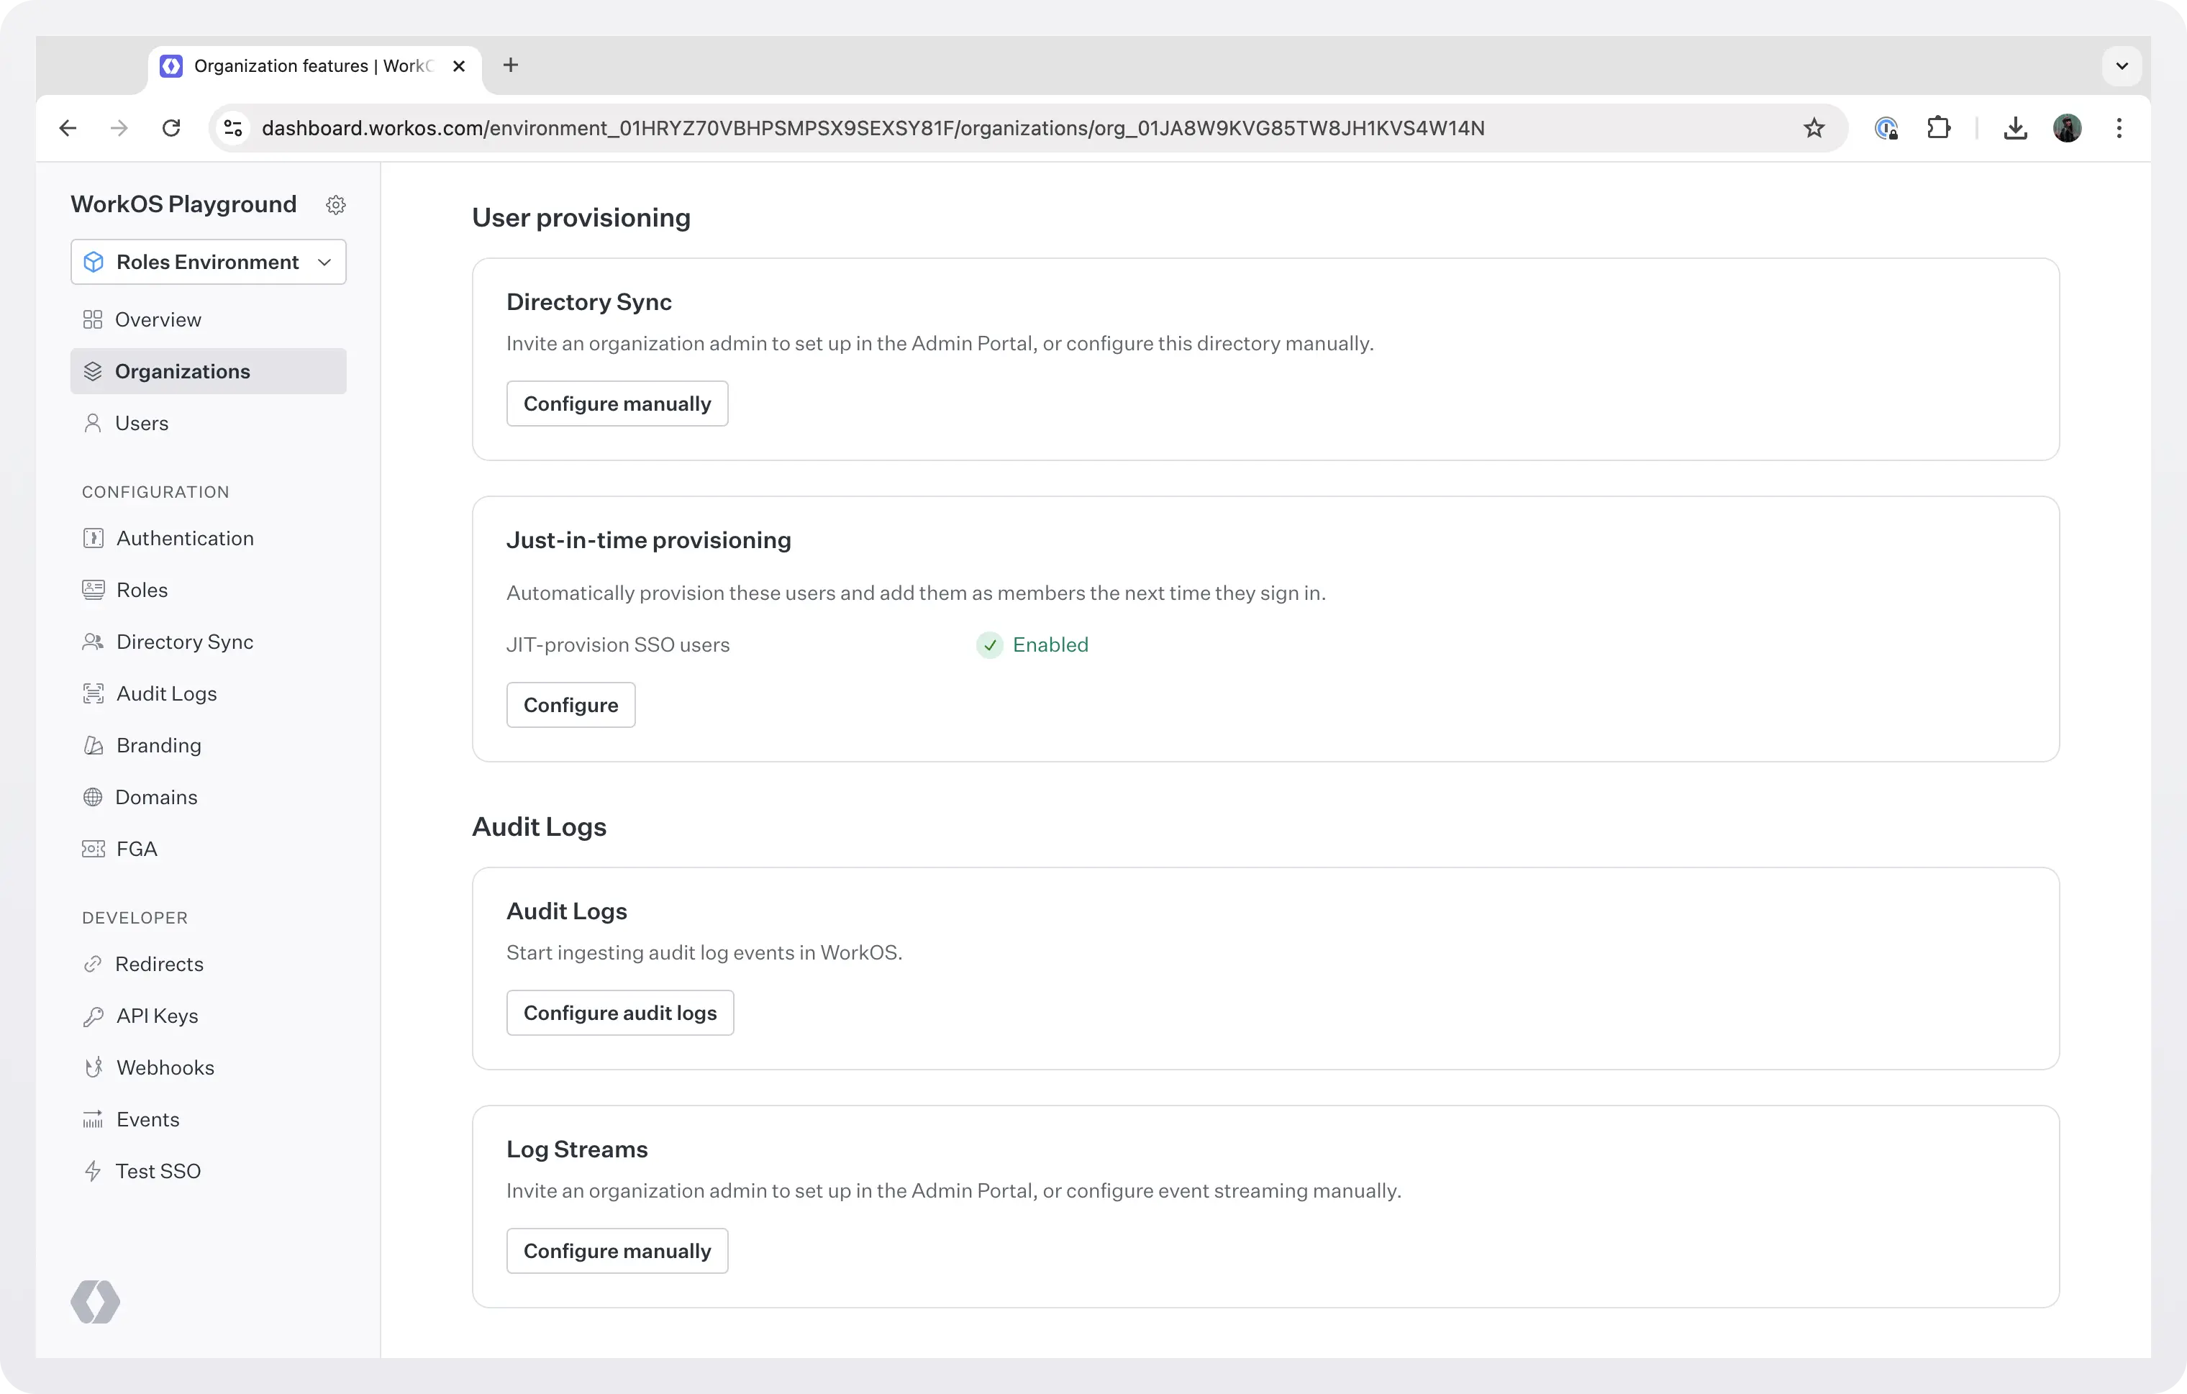
Task: Click the Enabled status label
Action: 1050,644
